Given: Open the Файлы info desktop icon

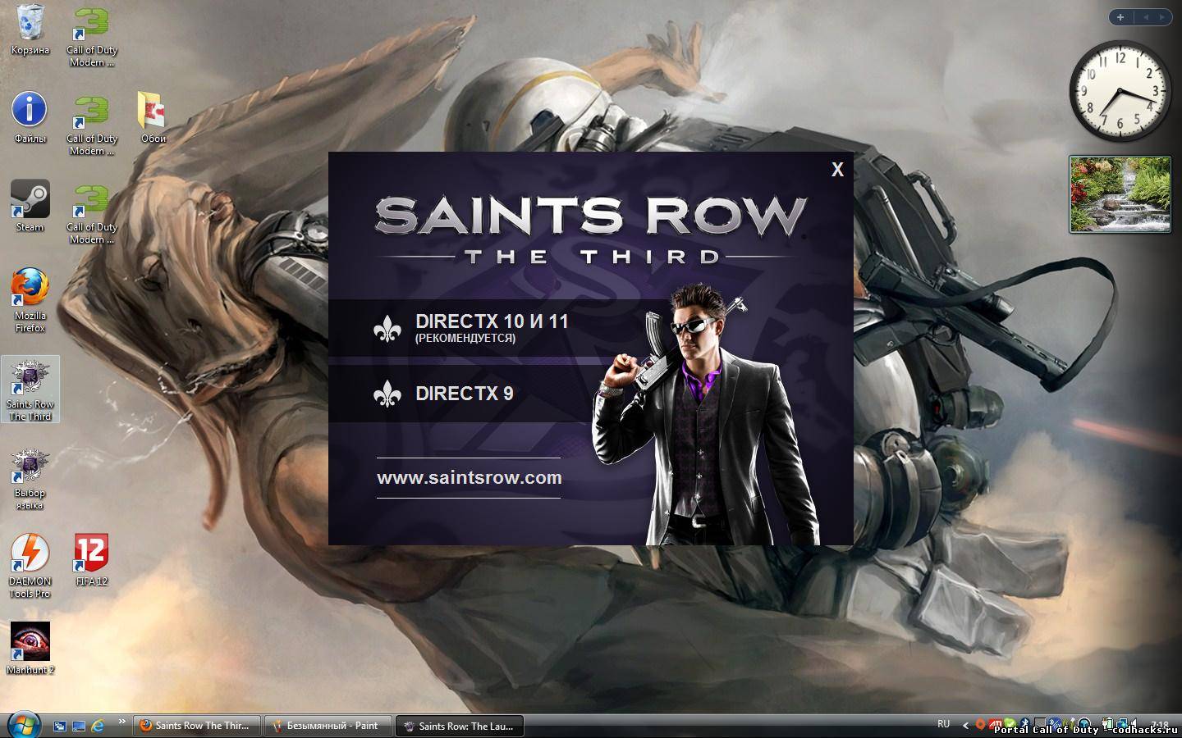Looking at the screenshot, I should [30, 116].
